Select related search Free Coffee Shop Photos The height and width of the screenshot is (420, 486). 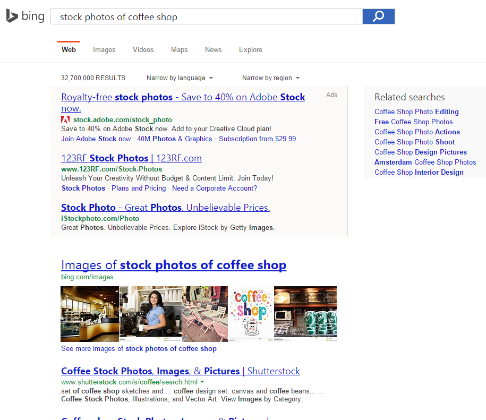coord(413,122)
